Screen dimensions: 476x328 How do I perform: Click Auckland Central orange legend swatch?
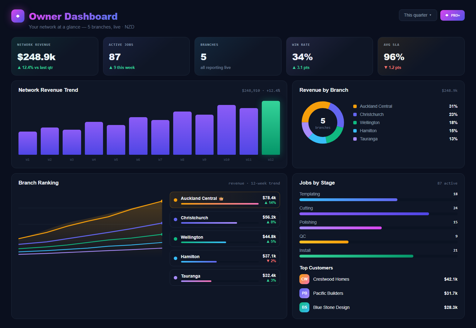[x=355, y=106]
